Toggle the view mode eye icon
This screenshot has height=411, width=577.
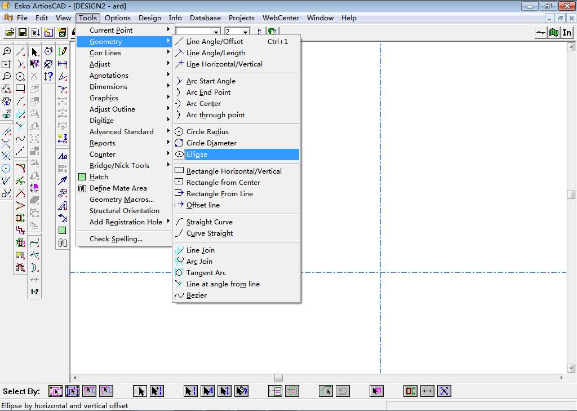(x=6, y=114)
